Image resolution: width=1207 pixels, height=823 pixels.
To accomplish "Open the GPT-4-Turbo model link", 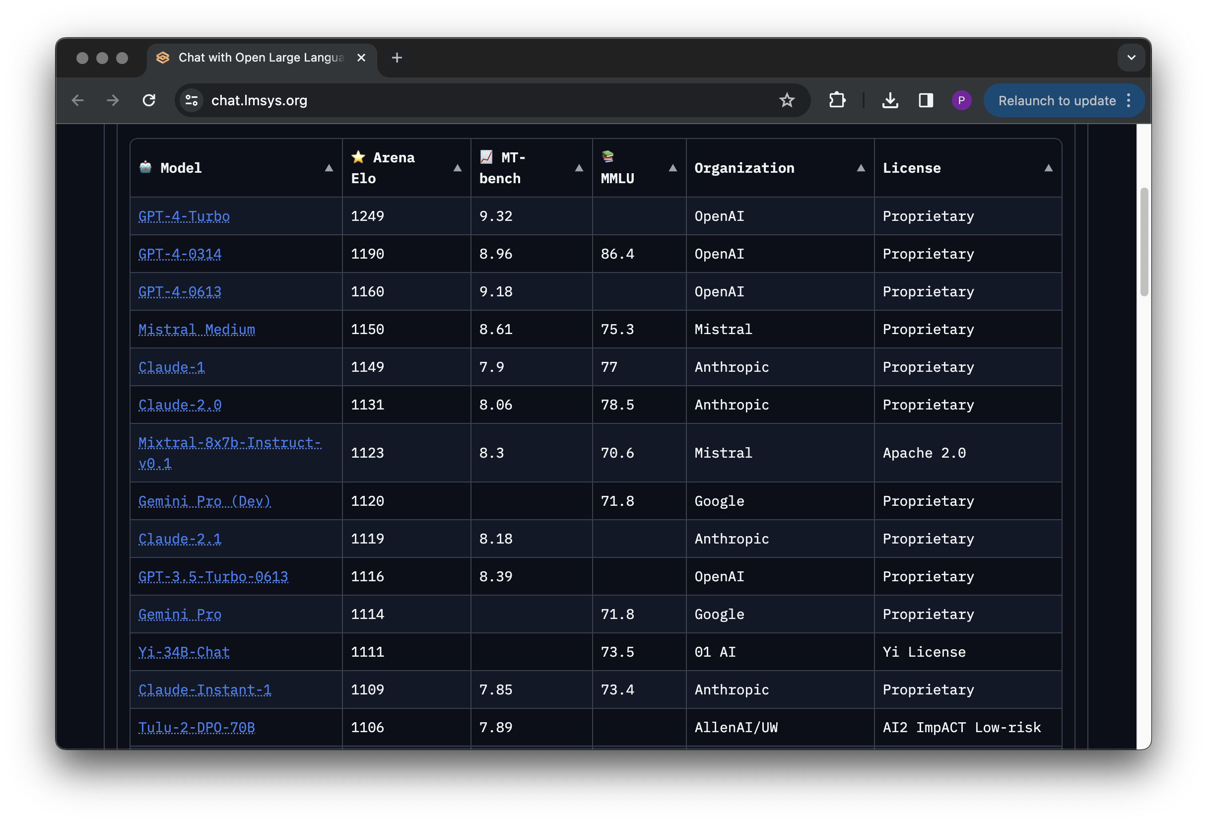I will pos(184,216).
